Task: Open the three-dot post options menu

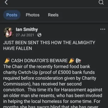Action: click(x=103, y=29)
